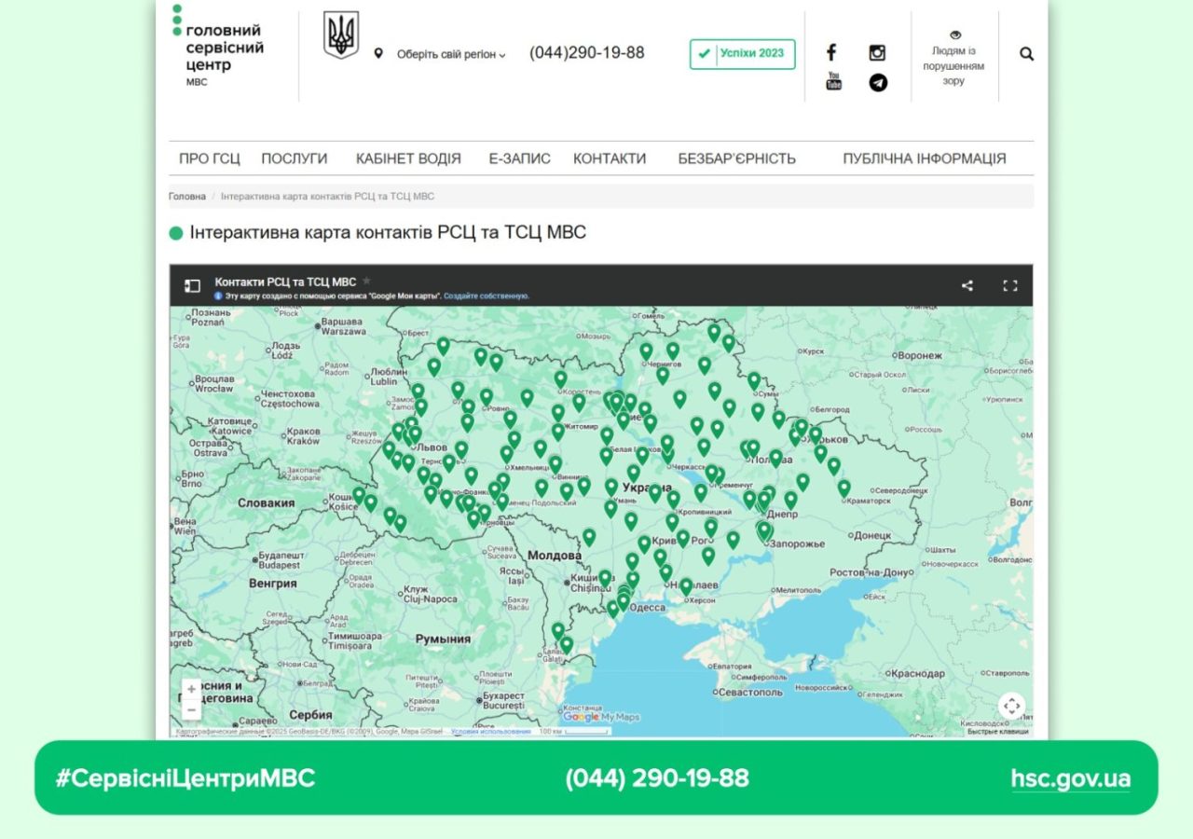Click the Создайте собственную link
This screenshot has width=1193, height=839.
pyautogui.click(x=487, y=296)
